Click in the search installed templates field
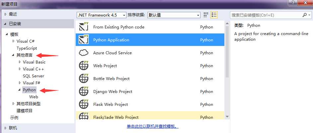This screenshot has height=133, width=313. click(266, 15)
